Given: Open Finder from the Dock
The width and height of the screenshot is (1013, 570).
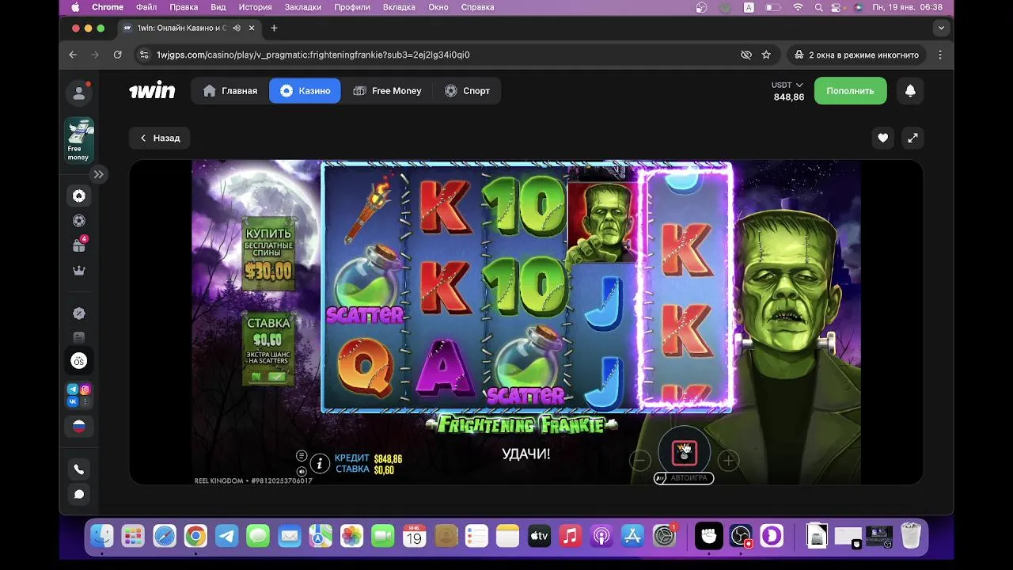Looking at the screenshot, I should click(102, 537).
